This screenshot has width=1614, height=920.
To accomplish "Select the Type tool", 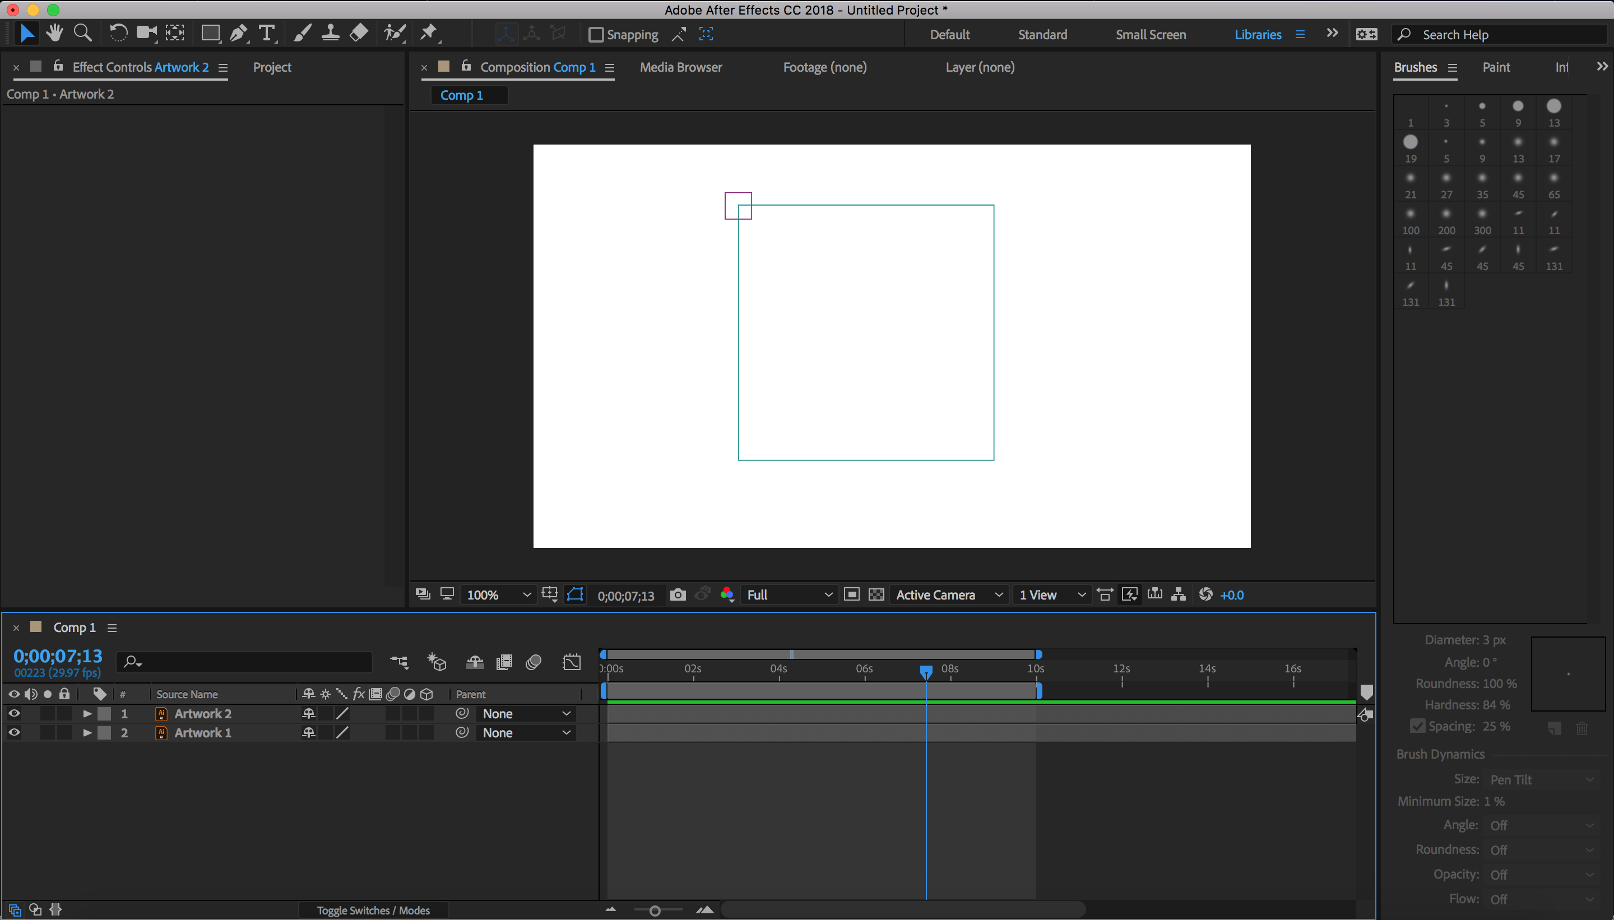I will click(x=267, y=34).
